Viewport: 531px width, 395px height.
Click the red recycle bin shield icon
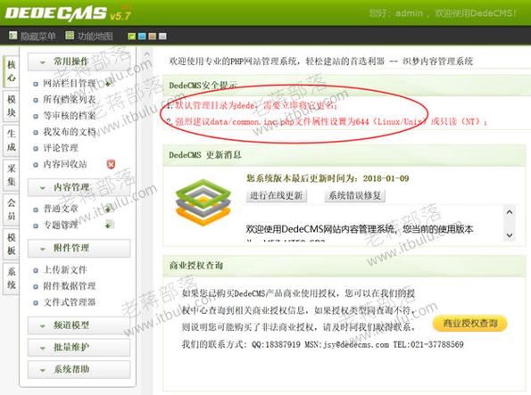tap(111, 164)
